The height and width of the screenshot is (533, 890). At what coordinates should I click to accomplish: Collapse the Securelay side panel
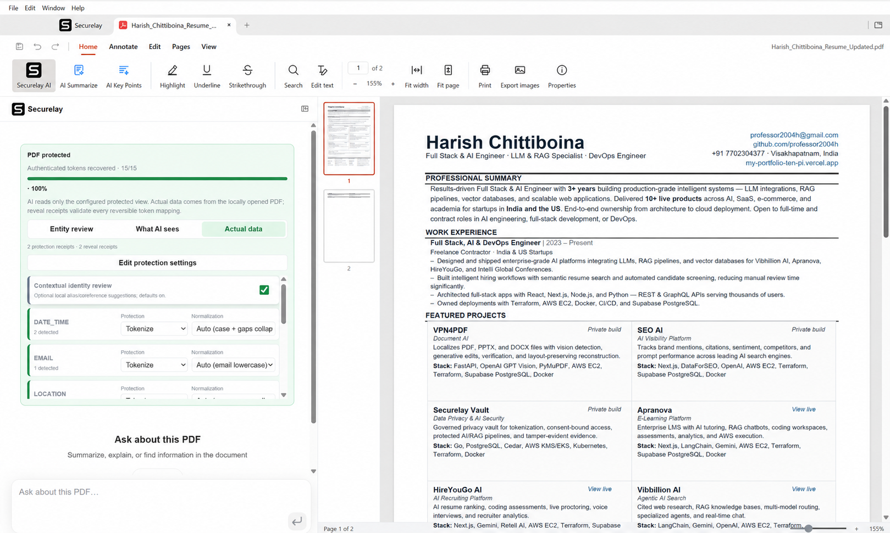(305, 109)
